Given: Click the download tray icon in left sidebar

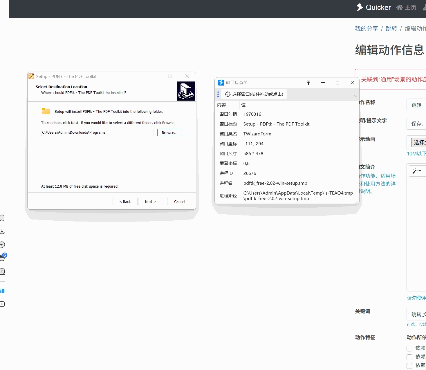Looking at the screenshot, I should coord(2,231).
